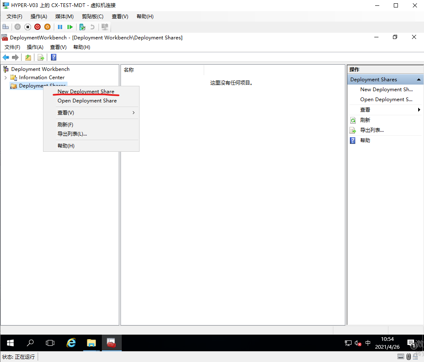Select 刷新(F) from the context menu
The height and width of the screenshot is (362, 424).
tap(65, 124)
